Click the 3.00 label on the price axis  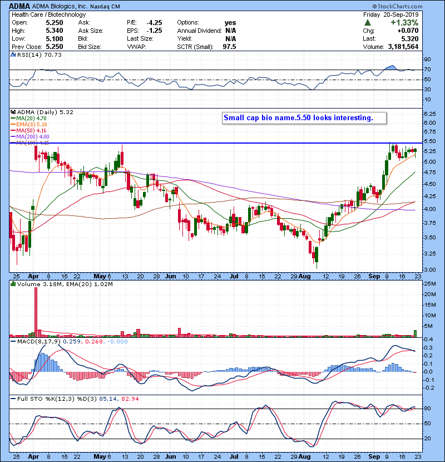(429, 269)
